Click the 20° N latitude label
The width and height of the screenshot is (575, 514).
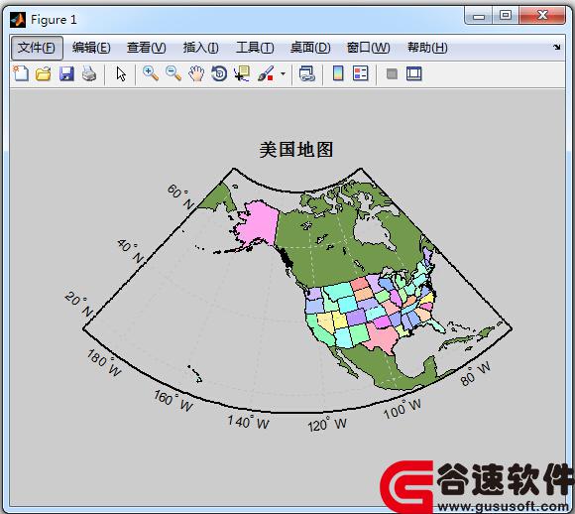pos(79,304)
